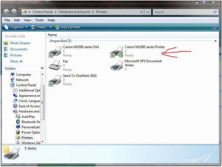Select Ease of Access tree item
This screenshot has width=222, height=167.
tap(29, 106)
